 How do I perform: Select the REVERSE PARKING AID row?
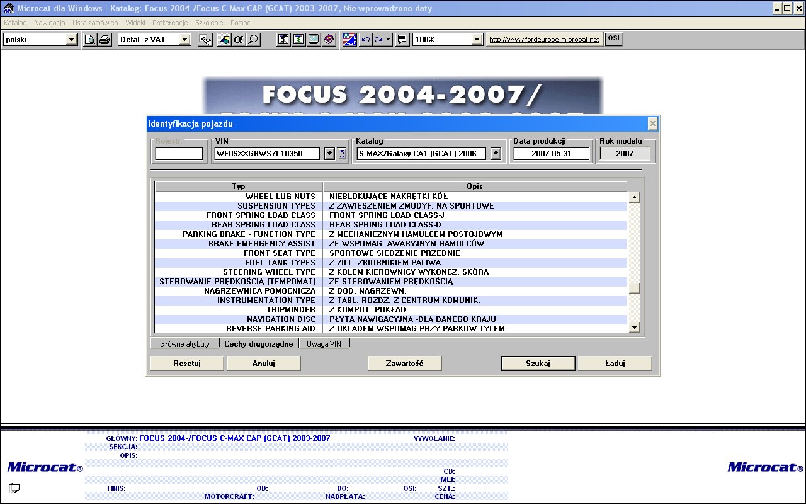390,329
